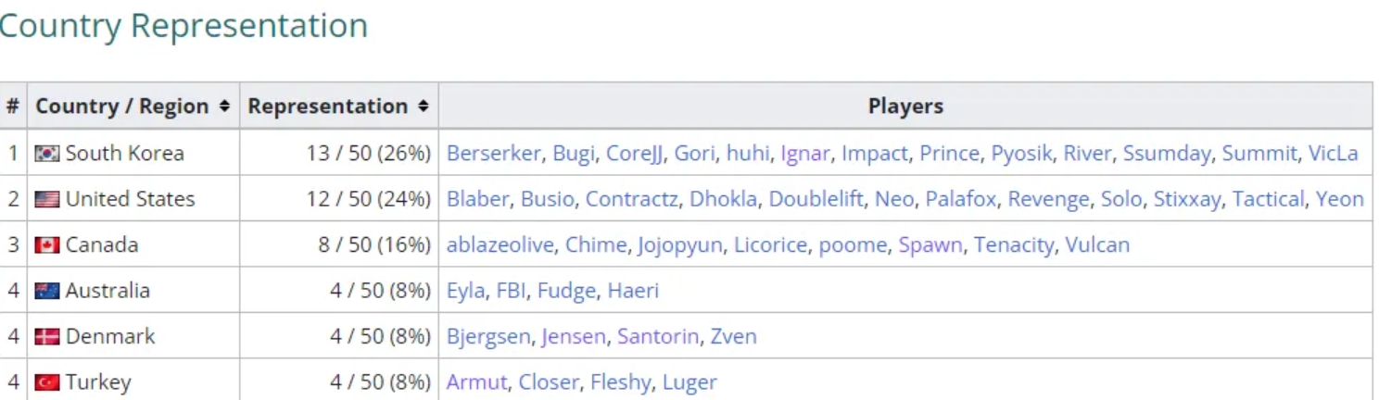Click the CoreJJ player link
Viewport: 1379px width, 400px height.
tap(634, 154)
